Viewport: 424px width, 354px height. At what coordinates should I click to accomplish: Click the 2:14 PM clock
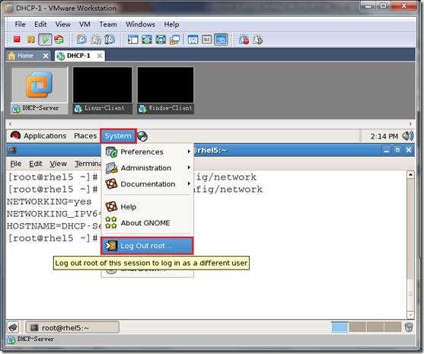point(384,136)
